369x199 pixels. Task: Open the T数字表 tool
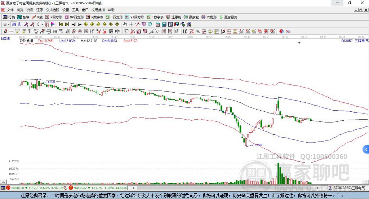coord(155,17)
